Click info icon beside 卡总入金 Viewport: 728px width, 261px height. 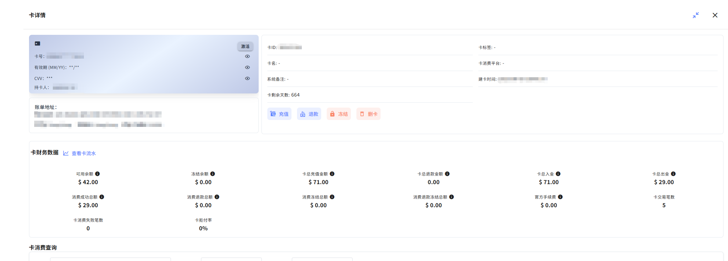point(558,174)
